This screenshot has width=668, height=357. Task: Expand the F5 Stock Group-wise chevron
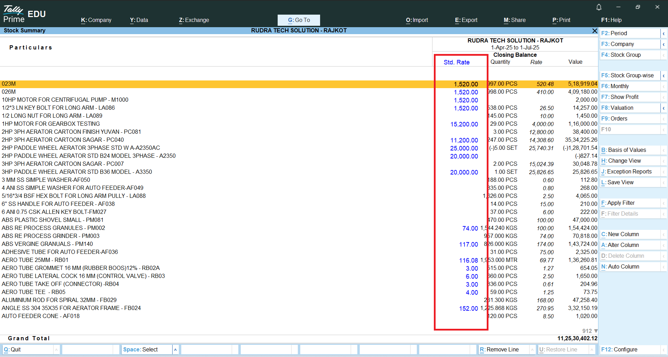pyautogui.click(x=663, y=76)
